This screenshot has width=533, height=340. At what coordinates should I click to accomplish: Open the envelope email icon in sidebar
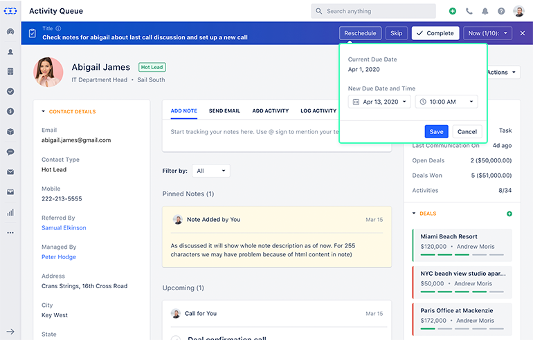pos(10,172)
